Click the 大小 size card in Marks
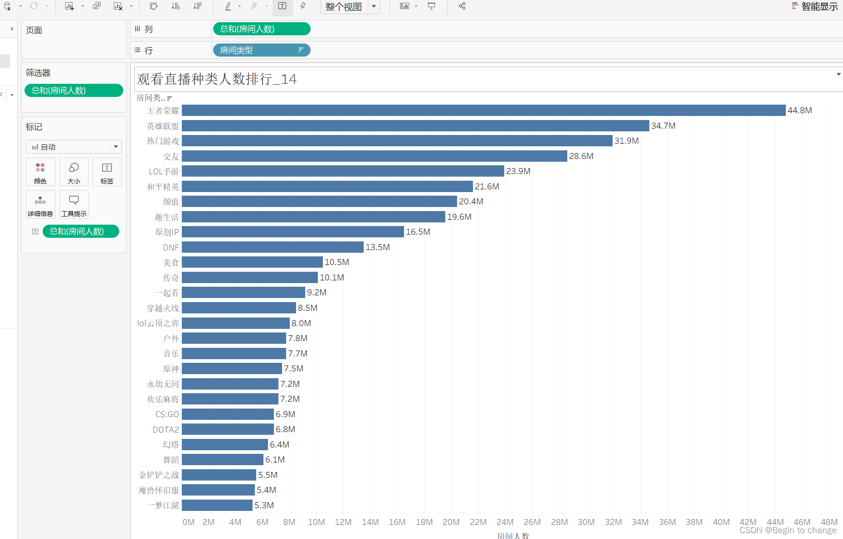 [x=74, y=172]
